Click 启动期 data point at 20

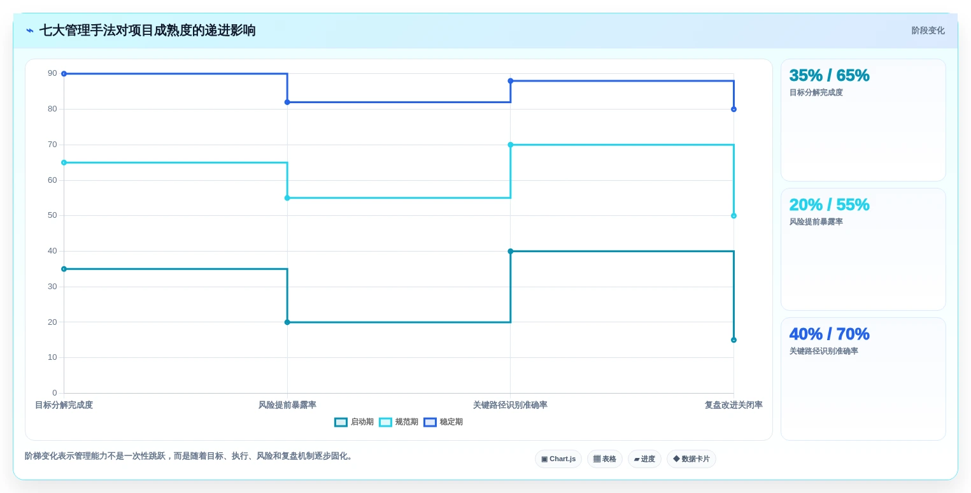coord(287,322)
